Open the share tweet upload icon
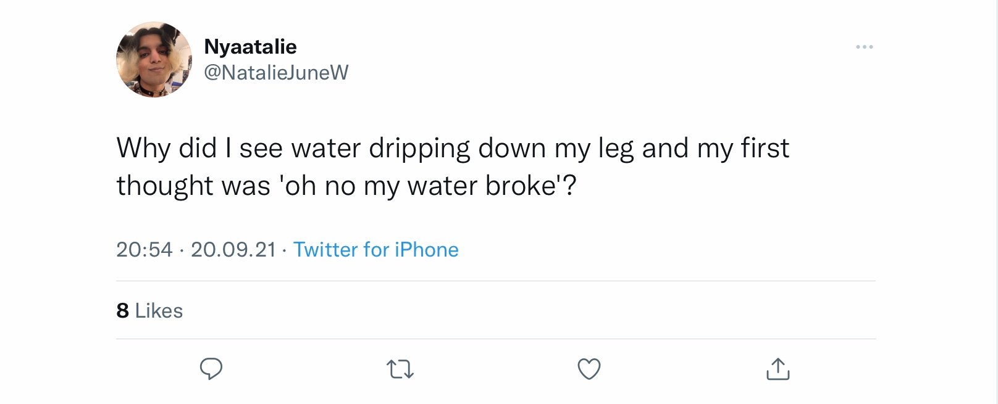Image resolution: width=998 pixels, height=404 pixels. point(778,369)
